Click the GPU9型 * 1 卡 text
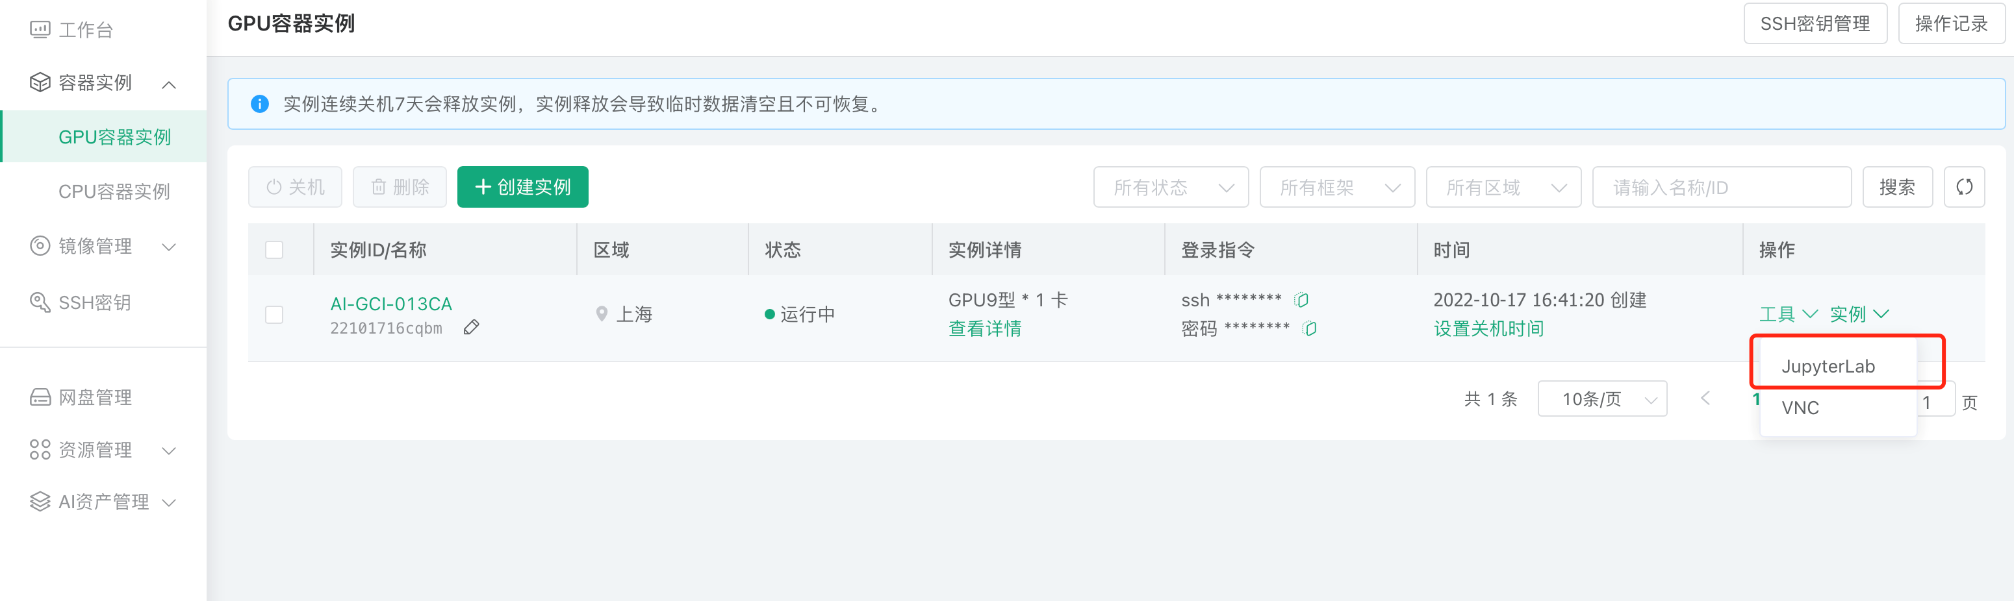The image size is (2014, 601). [1008, 299]
